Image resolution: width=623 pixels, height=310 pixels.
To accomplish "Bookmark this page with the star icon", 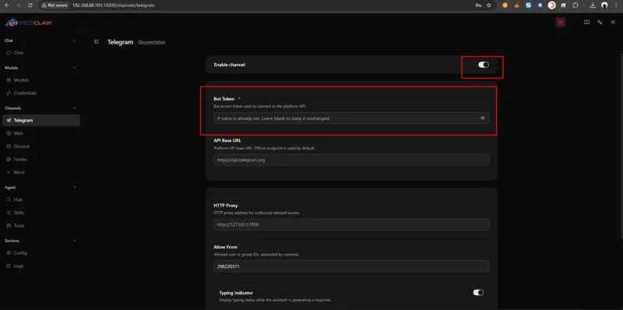I will (489, 5).
